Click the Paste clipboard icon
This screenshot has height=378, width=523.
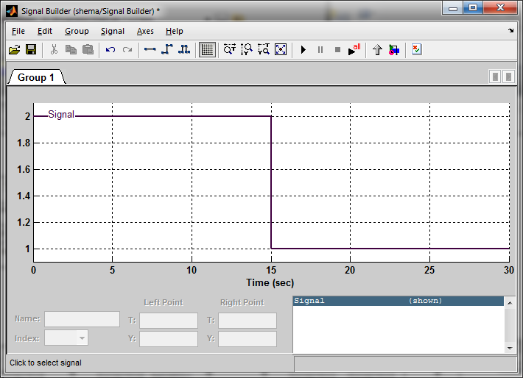point(88,50)
